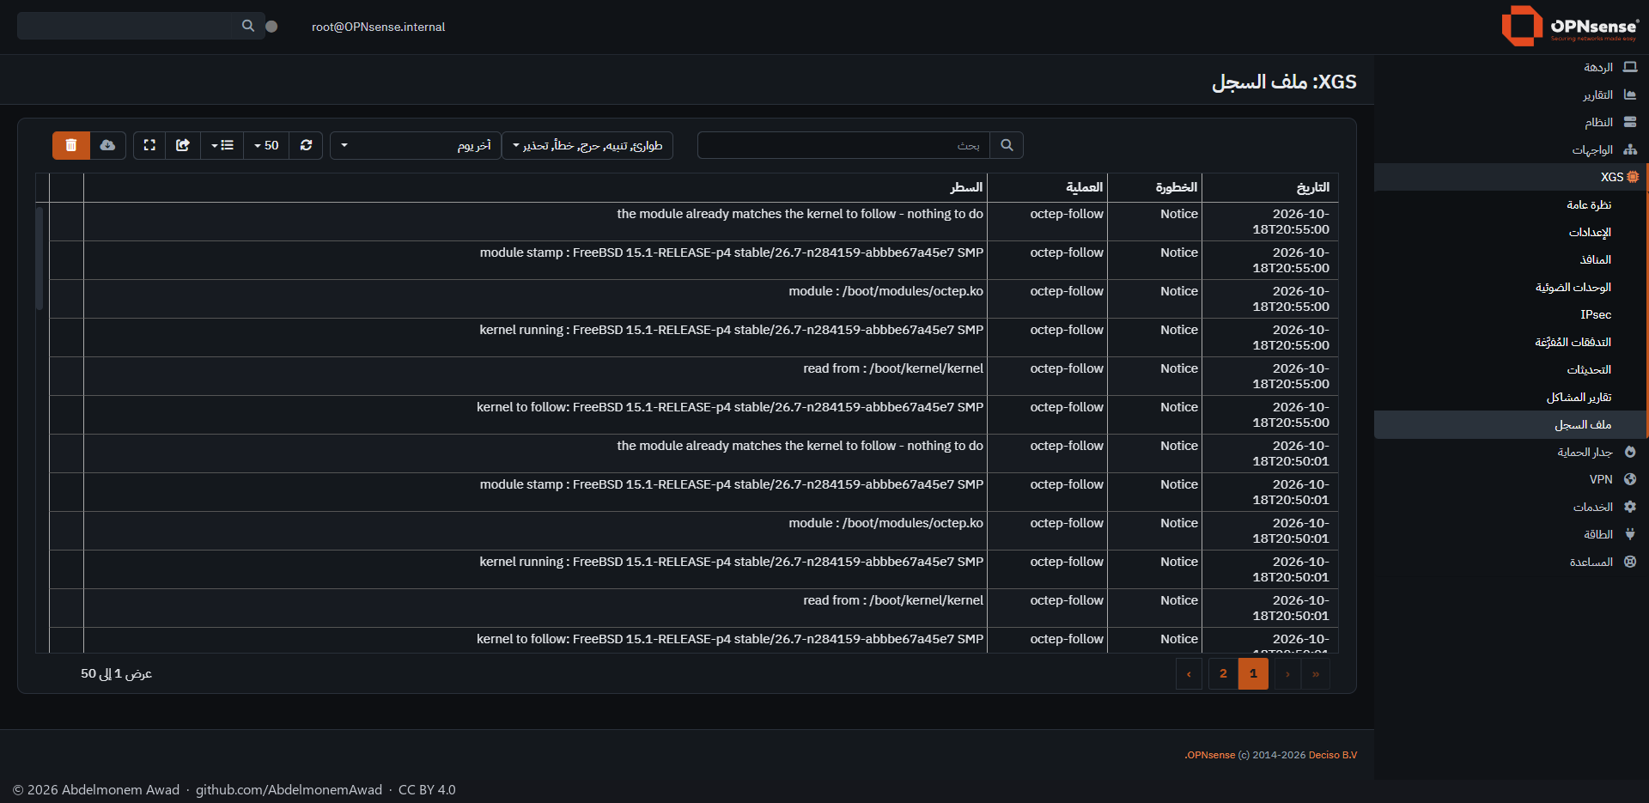The height and width of the screenshot is (803, 1649).
Task: Go to page 2 of the log
Action: (1223, 673)
